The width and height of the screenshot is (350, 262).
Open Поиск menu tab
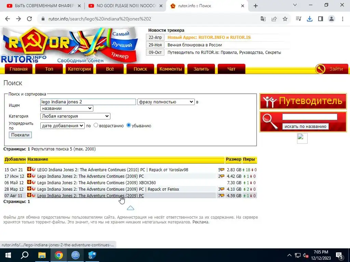click(140, 69)
